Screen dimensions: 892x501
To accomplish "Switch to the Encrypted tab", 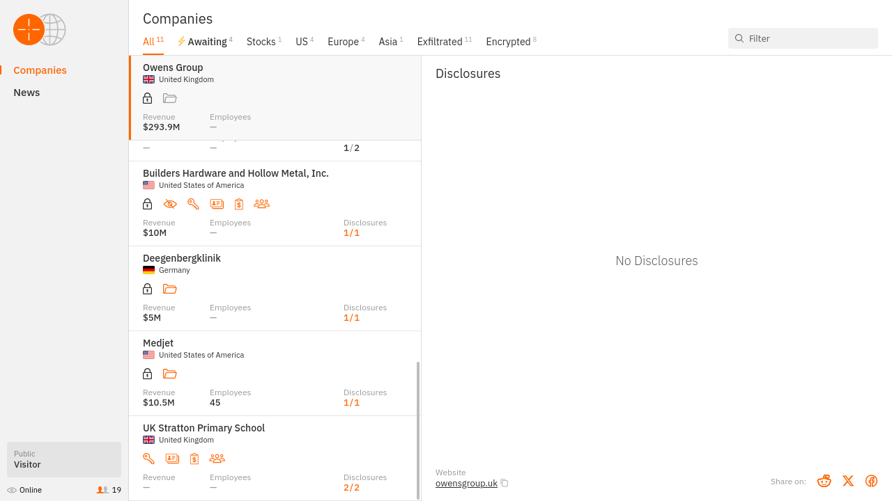I will point(512,42).
